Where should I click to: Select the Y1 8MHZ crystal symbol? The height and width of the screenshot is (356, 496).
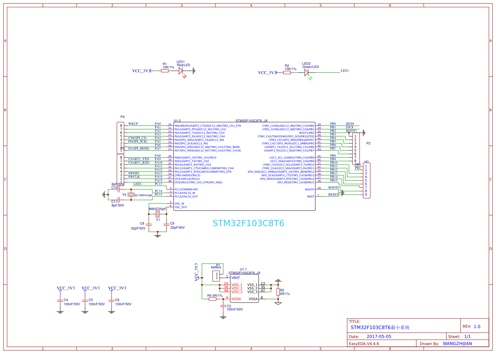[158, 214]
